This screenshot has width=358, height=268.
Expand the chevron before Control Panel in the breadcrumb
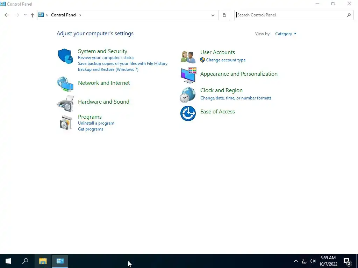[47, 15]
